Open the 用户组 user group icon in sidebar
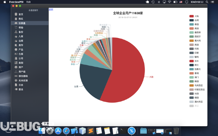This screenshot has width=218, height=136. pyautogui.click(x=16, y=71)
